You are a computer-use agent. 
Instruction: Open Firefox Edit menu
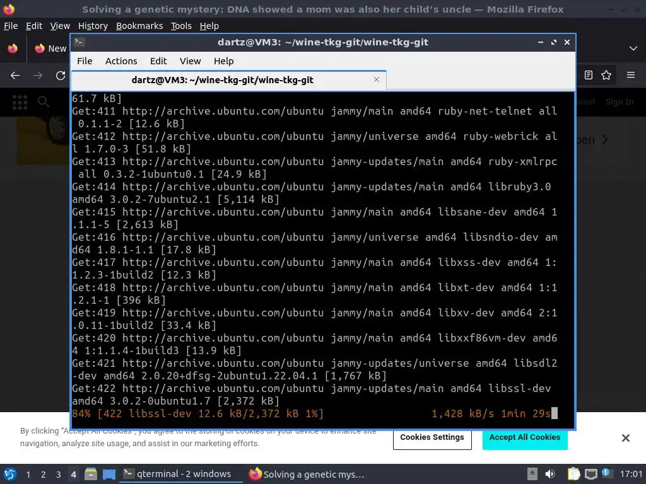(x=34, y=25)
